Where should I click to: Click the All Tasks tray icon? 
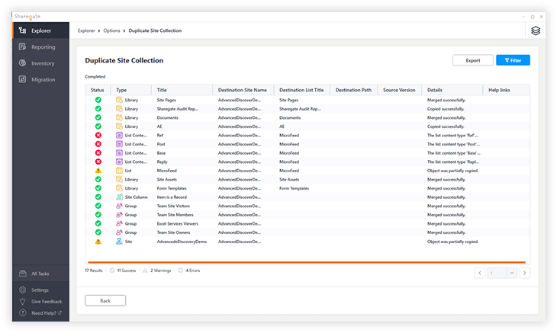[x=22, y=274]
